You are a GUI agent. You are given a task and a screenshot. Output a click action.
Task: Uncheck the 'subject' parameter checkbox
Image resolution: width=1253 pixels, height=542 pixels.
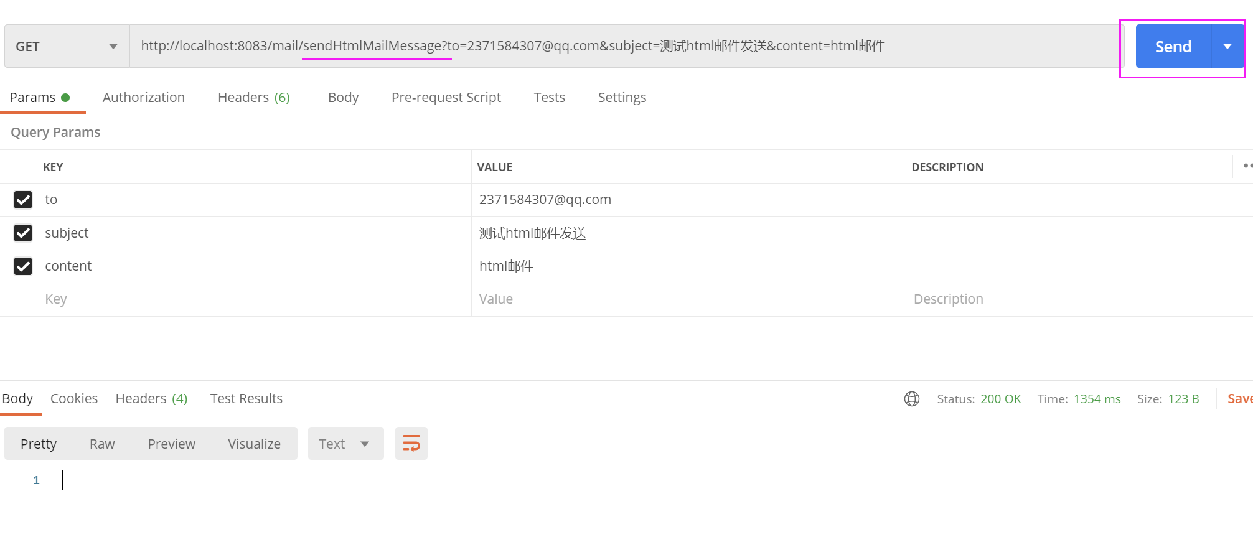[x=23, y=233]
